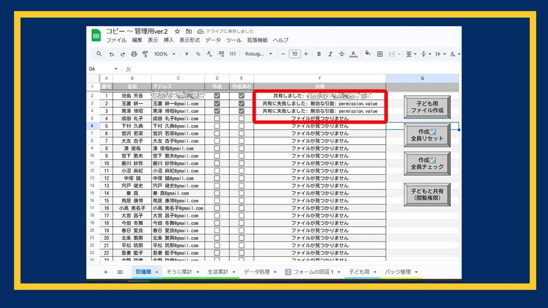548x308 pixels.
Task: Check 作成 checkbox for 中塚 誠
Action: coord(217,178)
